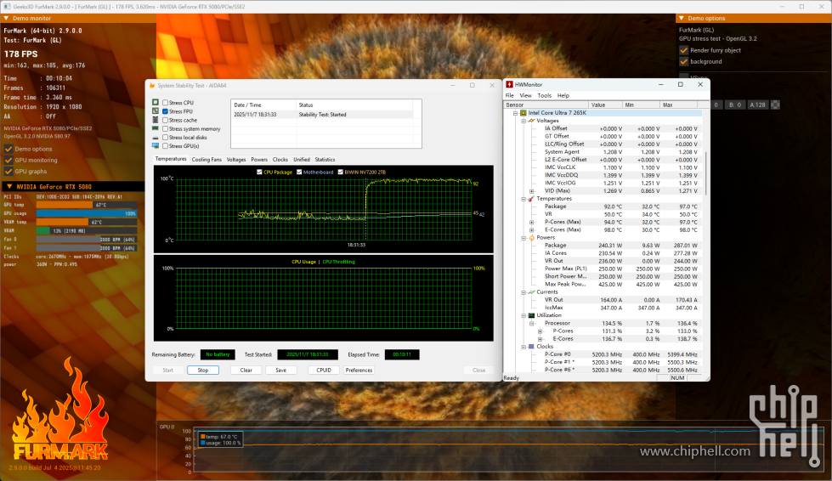The width and height of the screenshot is (832, 481).
Task: Switch to the Cooling Fans tab
Action: [207, 160]
